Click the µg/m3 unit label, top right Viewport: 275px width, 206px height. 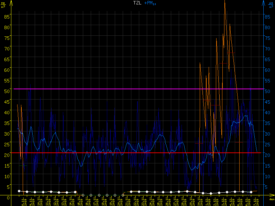(272, 4)
